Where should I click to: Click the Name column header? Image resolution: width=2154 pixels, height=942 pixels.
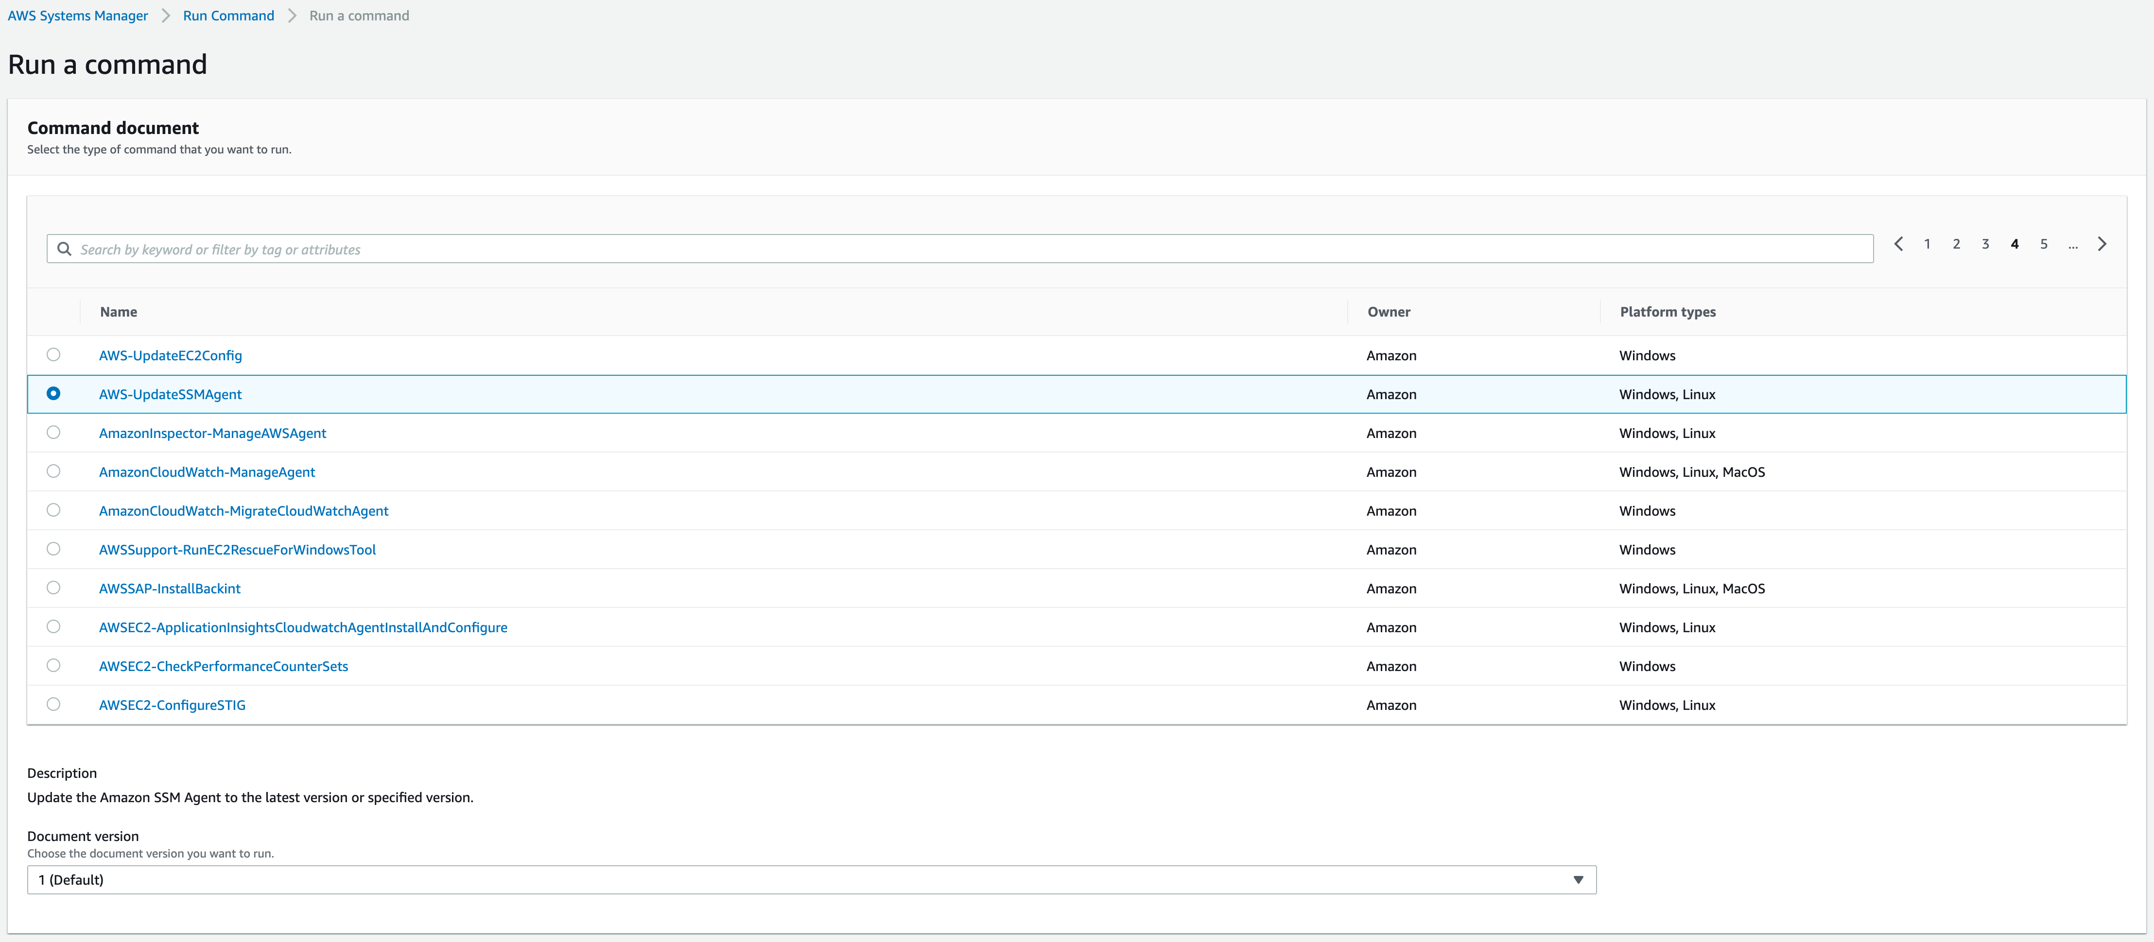click(118, 312)
